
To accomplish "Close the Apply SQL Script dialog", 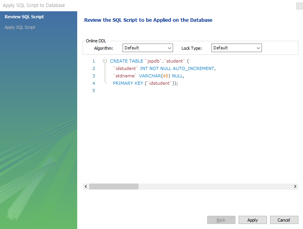I will click(300, 6).
